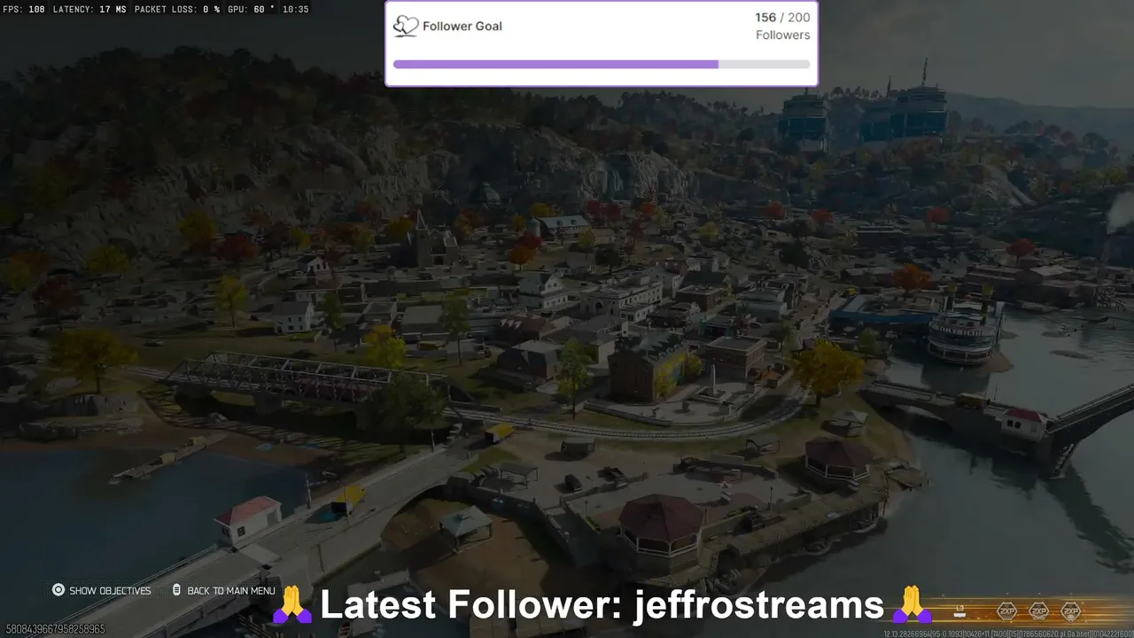The image size is (1134, 638).
Task: Click the Follower Goal hearts icon
Action: (406, 26)
